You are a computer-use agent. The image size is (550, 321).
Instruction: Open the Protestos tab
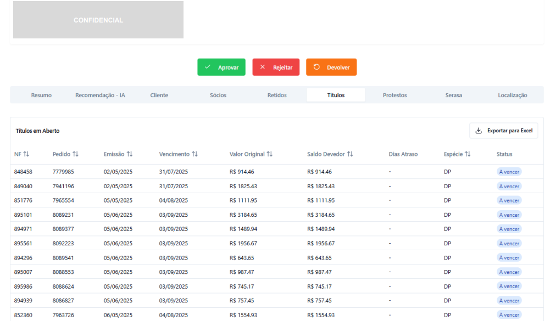(395, 95)
